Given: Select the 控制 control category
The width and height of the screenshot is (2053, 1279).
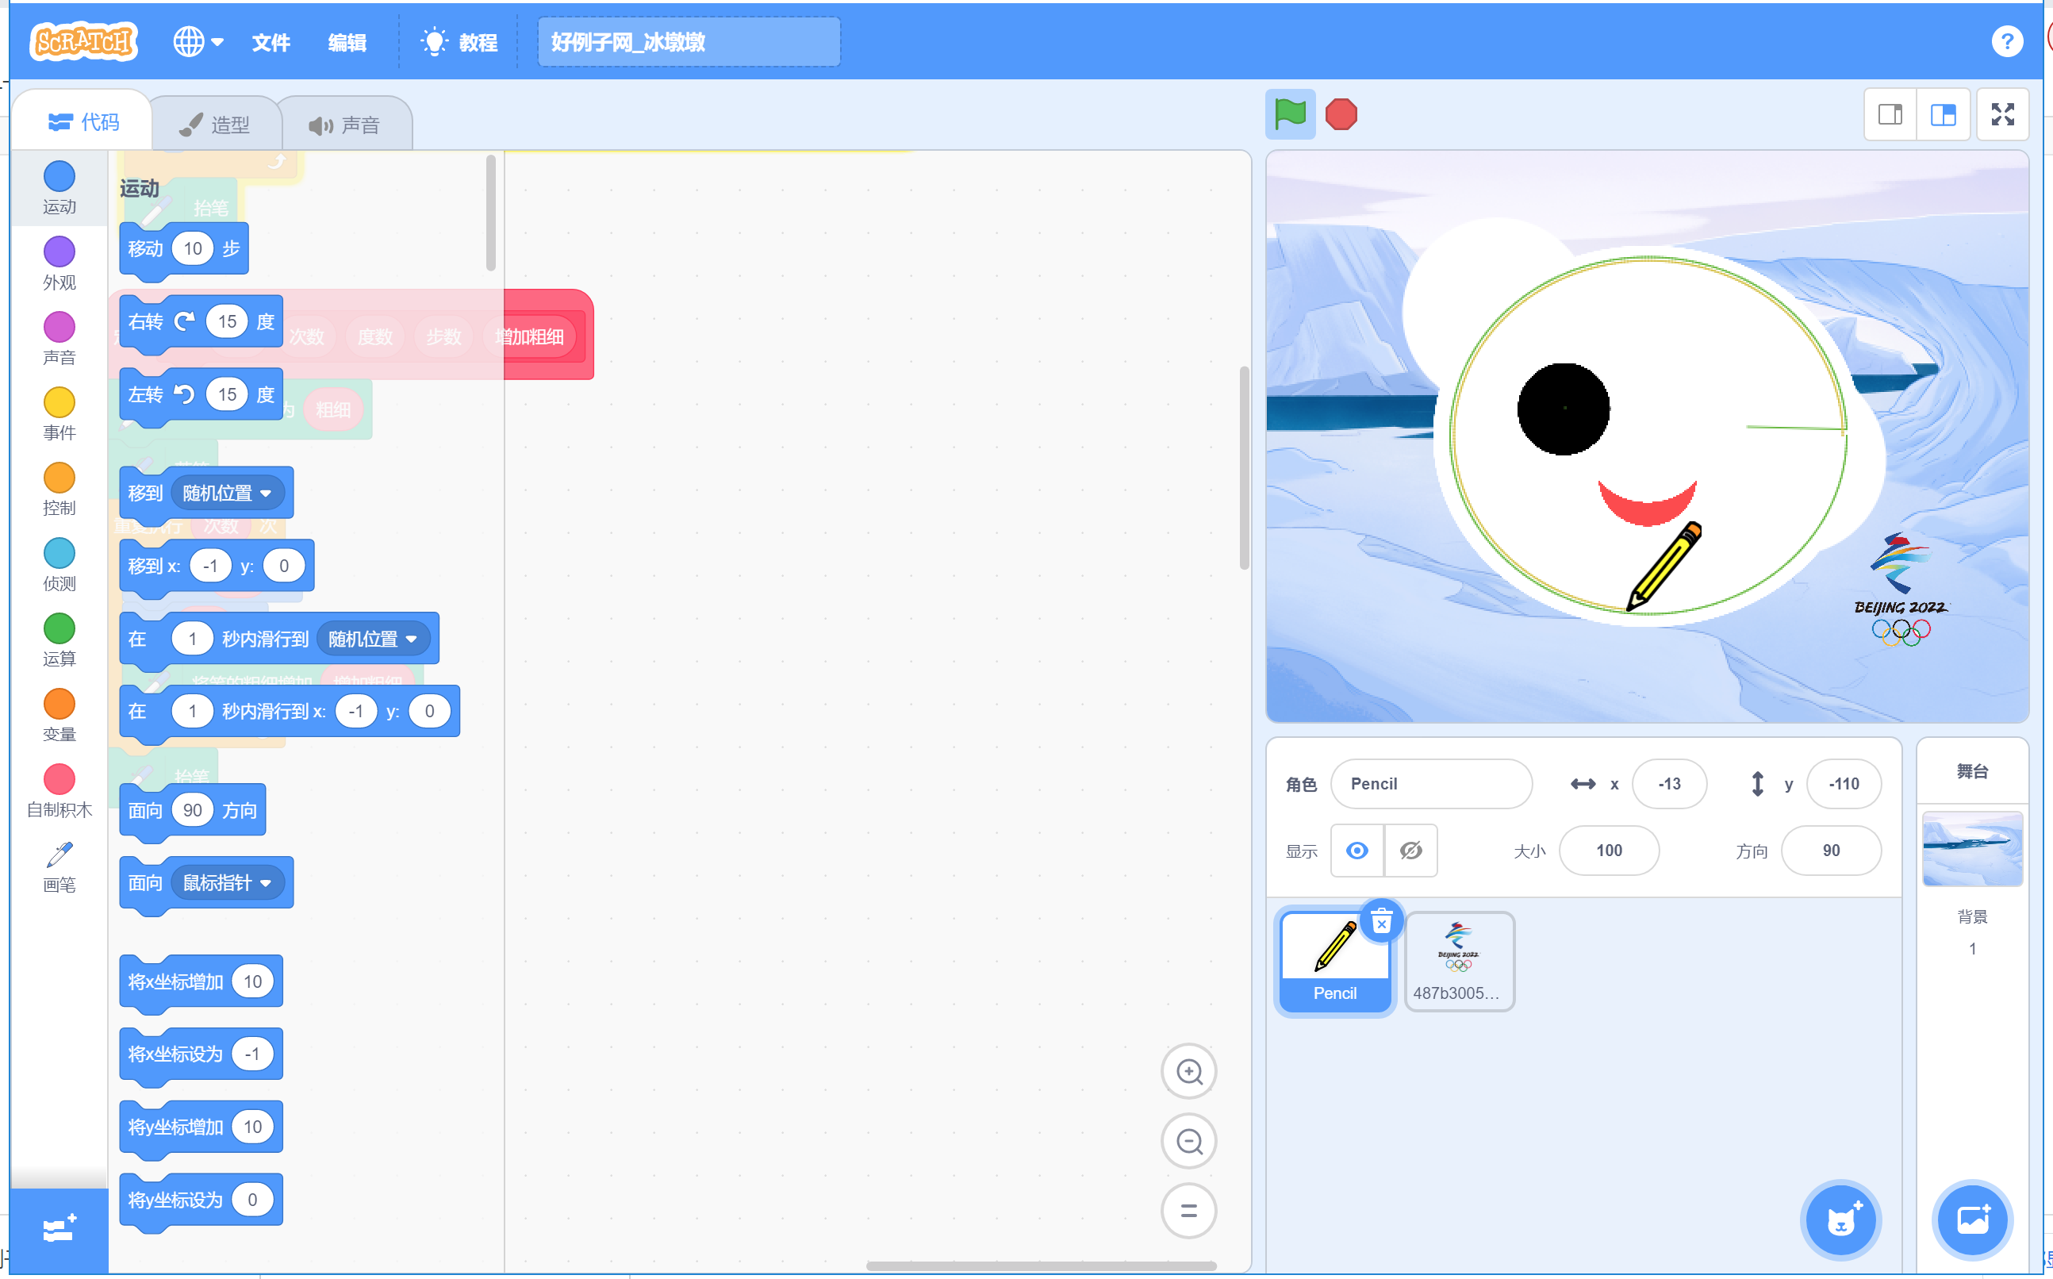Looking at the screenshot, I should pyautogui.click(x=59, y=489).
